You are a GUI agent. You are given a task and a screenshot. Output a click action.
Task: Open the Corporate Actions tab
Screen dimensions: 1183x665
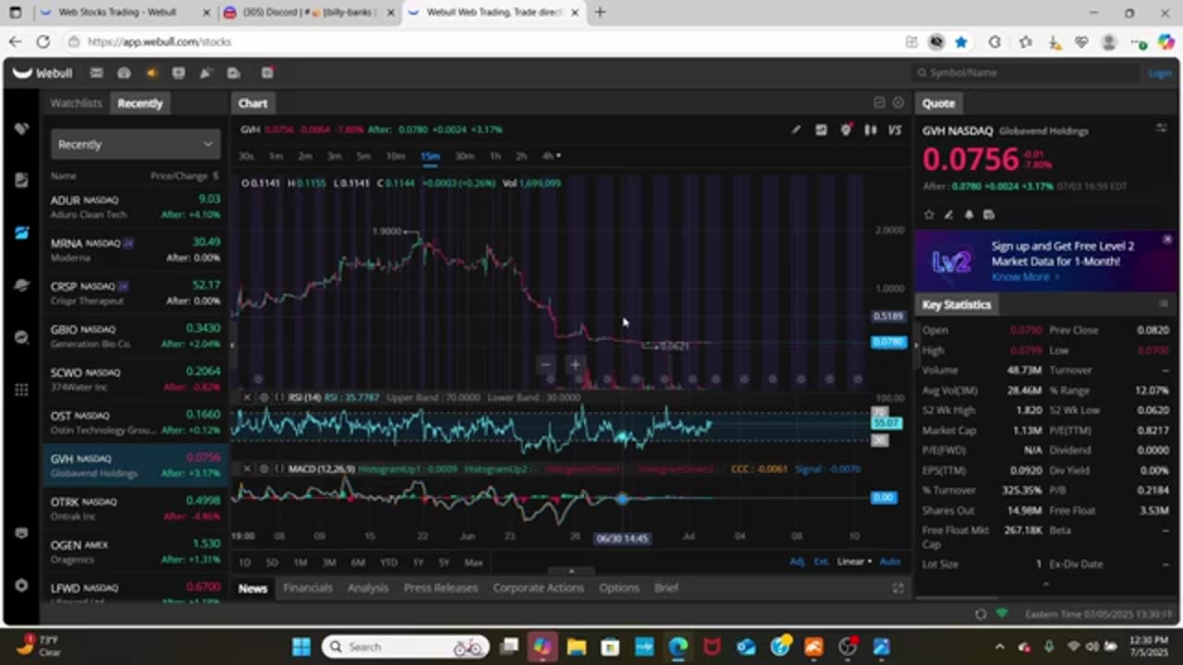(x=538, y=587)
